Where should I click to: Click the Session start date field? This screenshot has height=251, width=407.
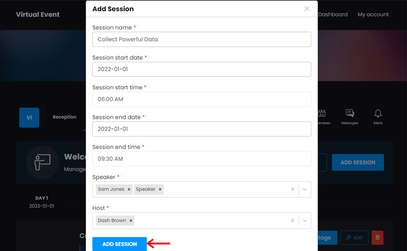(x=201, y=69)
